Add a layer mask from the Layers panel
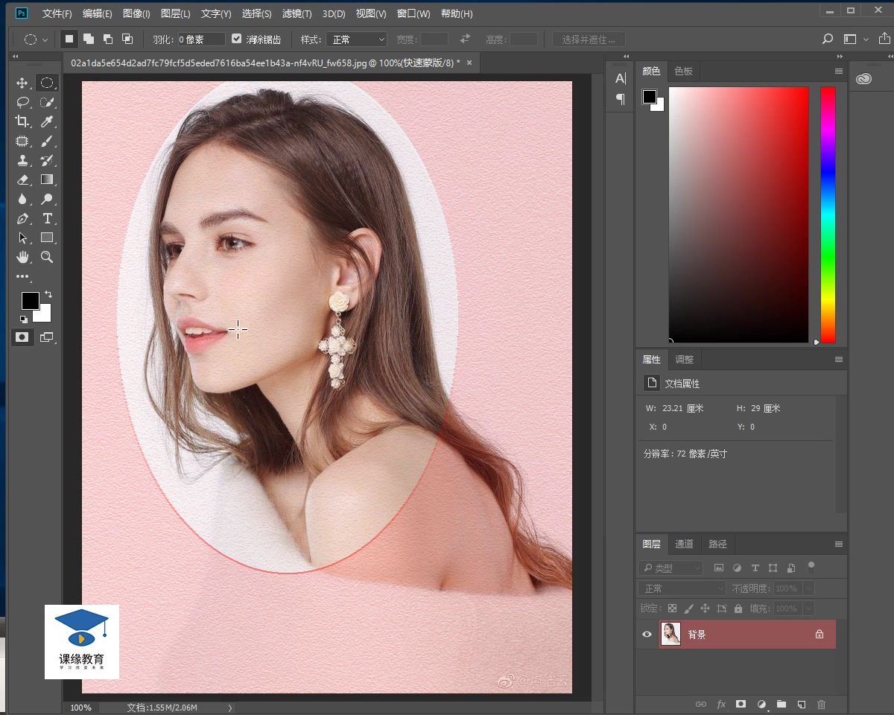 click(x=741, y=704)
